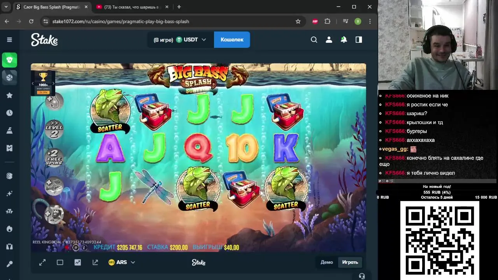Screen dimensions: 498x280
Task: Open Stake Exclusives sparkle icon in sidebar
Action: pyautogui.click(x=9, y=194)
